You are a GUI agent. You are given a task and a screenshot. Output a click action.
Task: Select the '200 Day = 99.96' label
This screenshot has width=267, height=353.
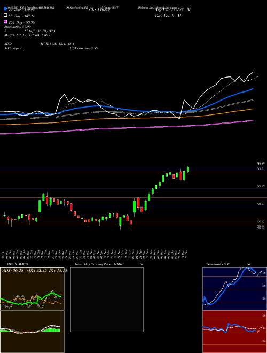(21, 22)
